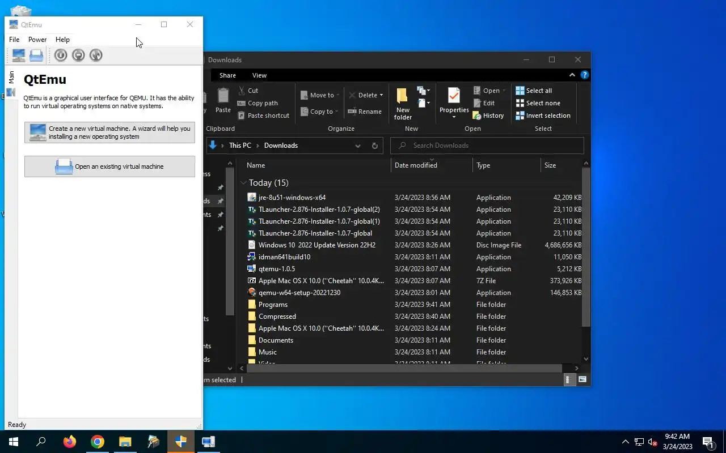Switch to the View ribbon tab in Downloads

(259, 75)
